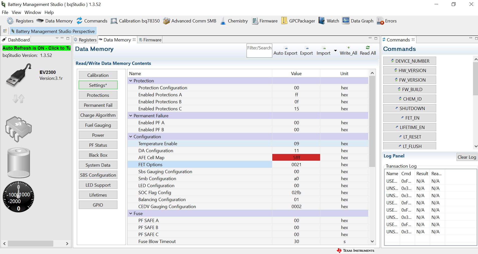The height and width of the screenshot is (254, 478).
Task: Collapse the Permanent Failure group
Action: (131, 116)
